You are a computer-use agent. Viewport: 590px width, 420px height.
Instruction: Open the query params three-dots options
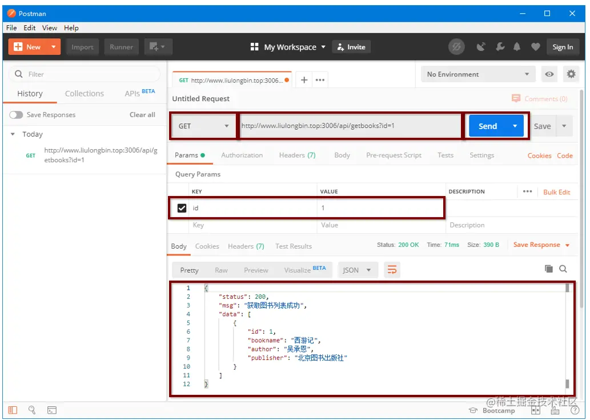point(527,191)
